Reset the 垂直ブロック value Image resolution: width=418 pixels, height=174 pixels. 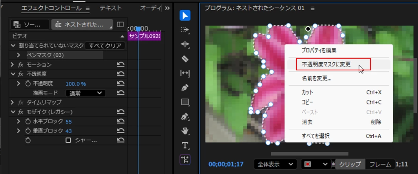(x=121, y=131)
